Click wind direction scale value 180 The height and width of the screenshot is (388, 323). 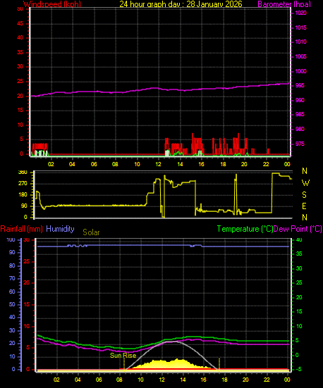pos(23,195)
